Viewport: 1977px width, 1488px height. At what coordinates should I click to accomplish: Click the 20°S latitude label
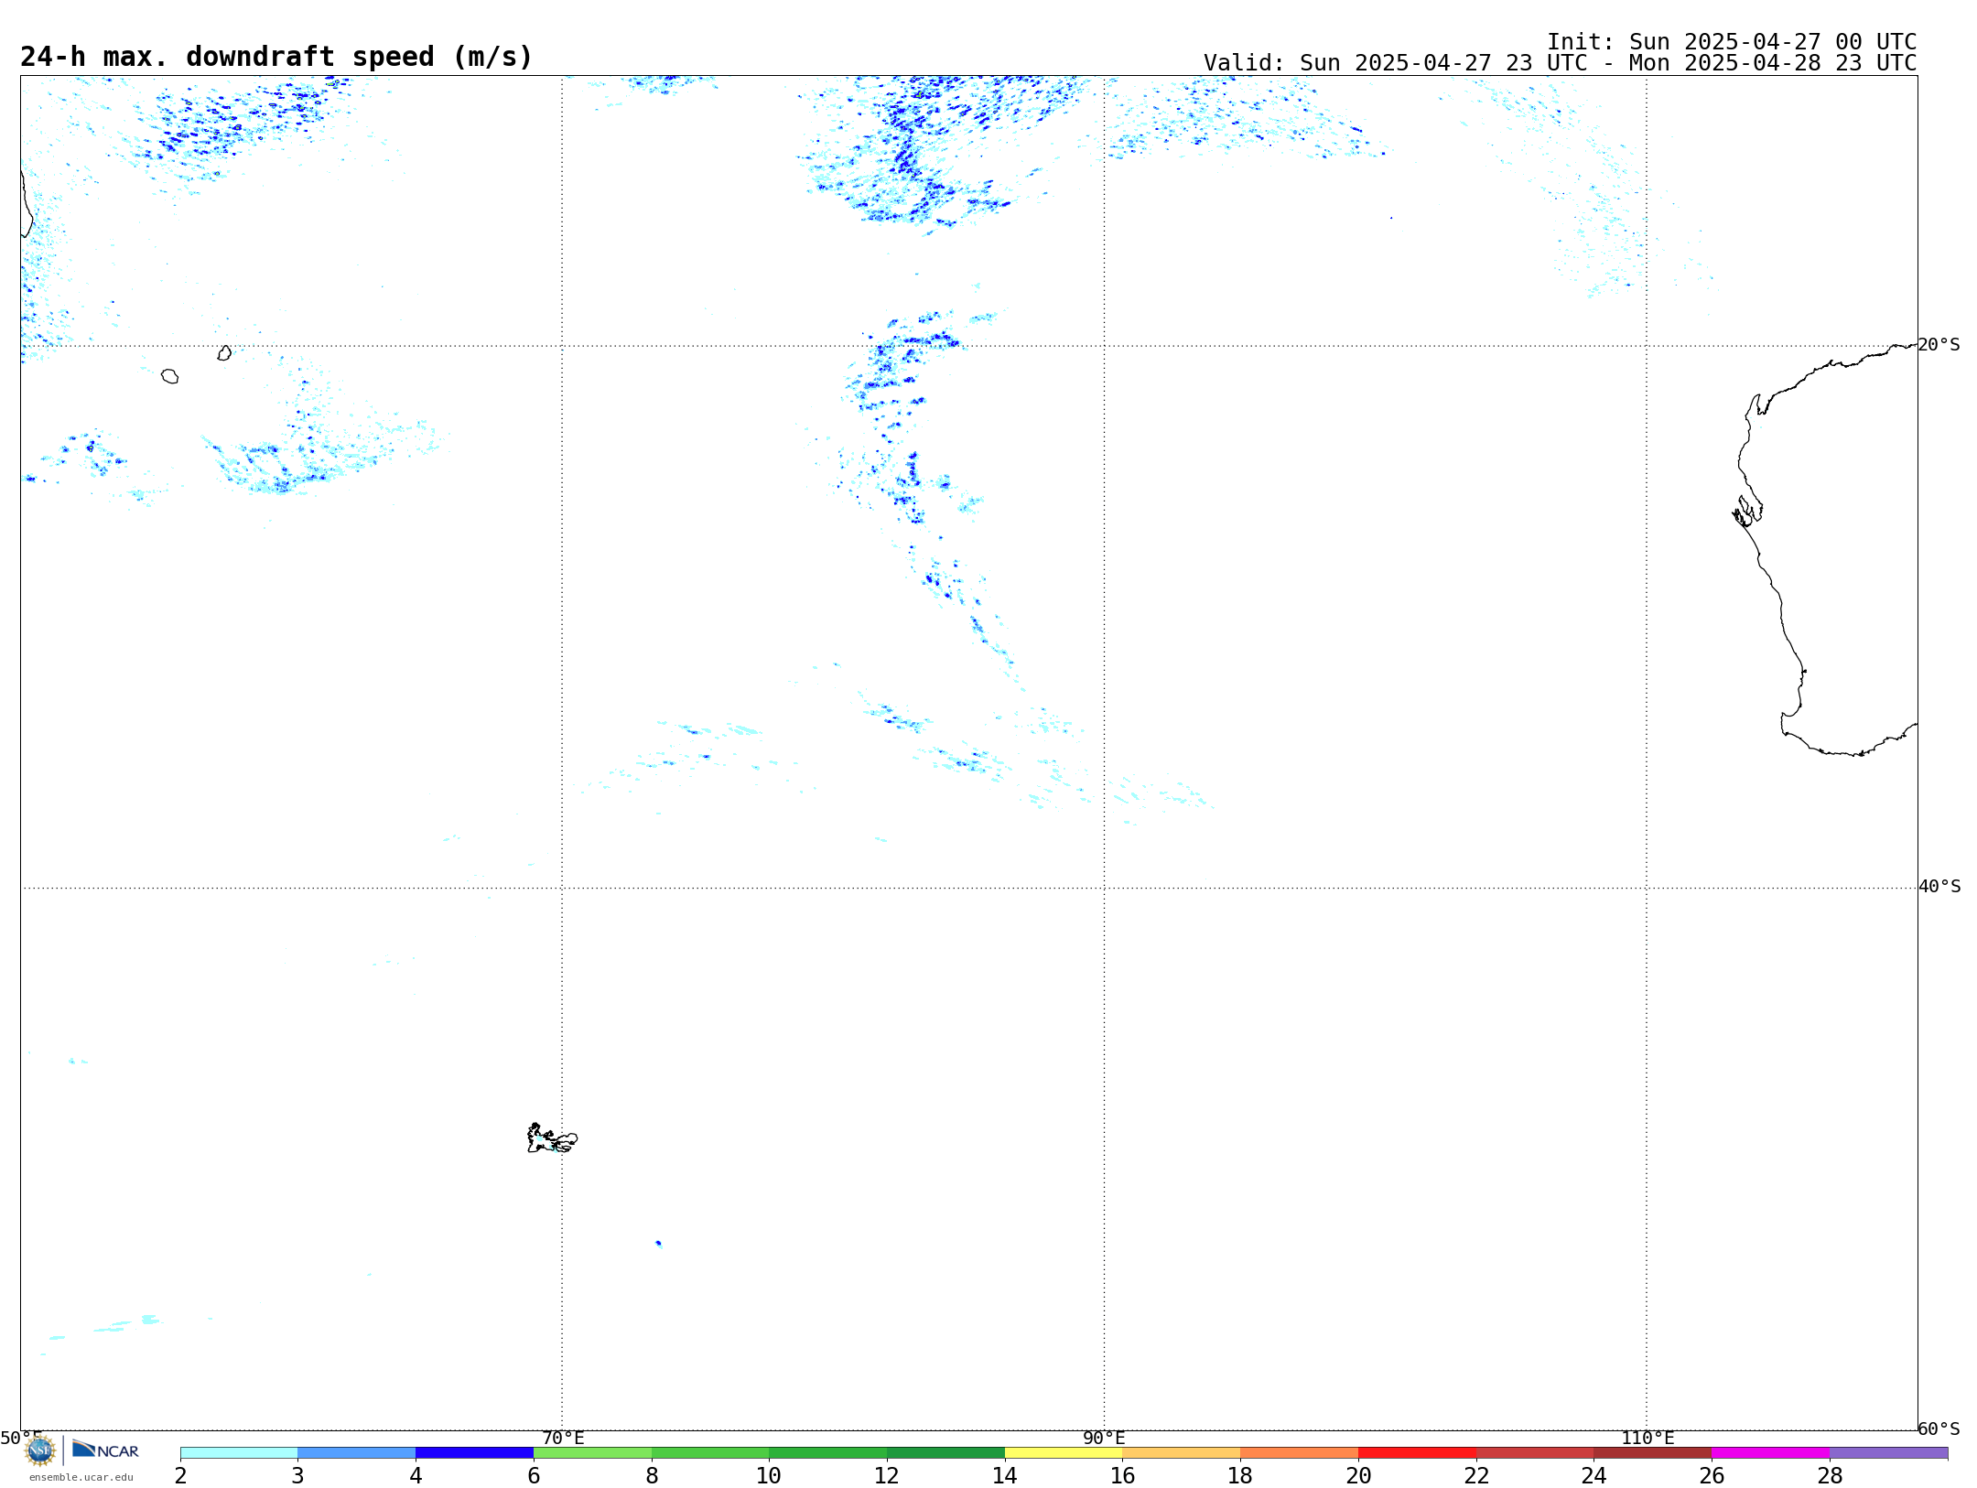1939,345
